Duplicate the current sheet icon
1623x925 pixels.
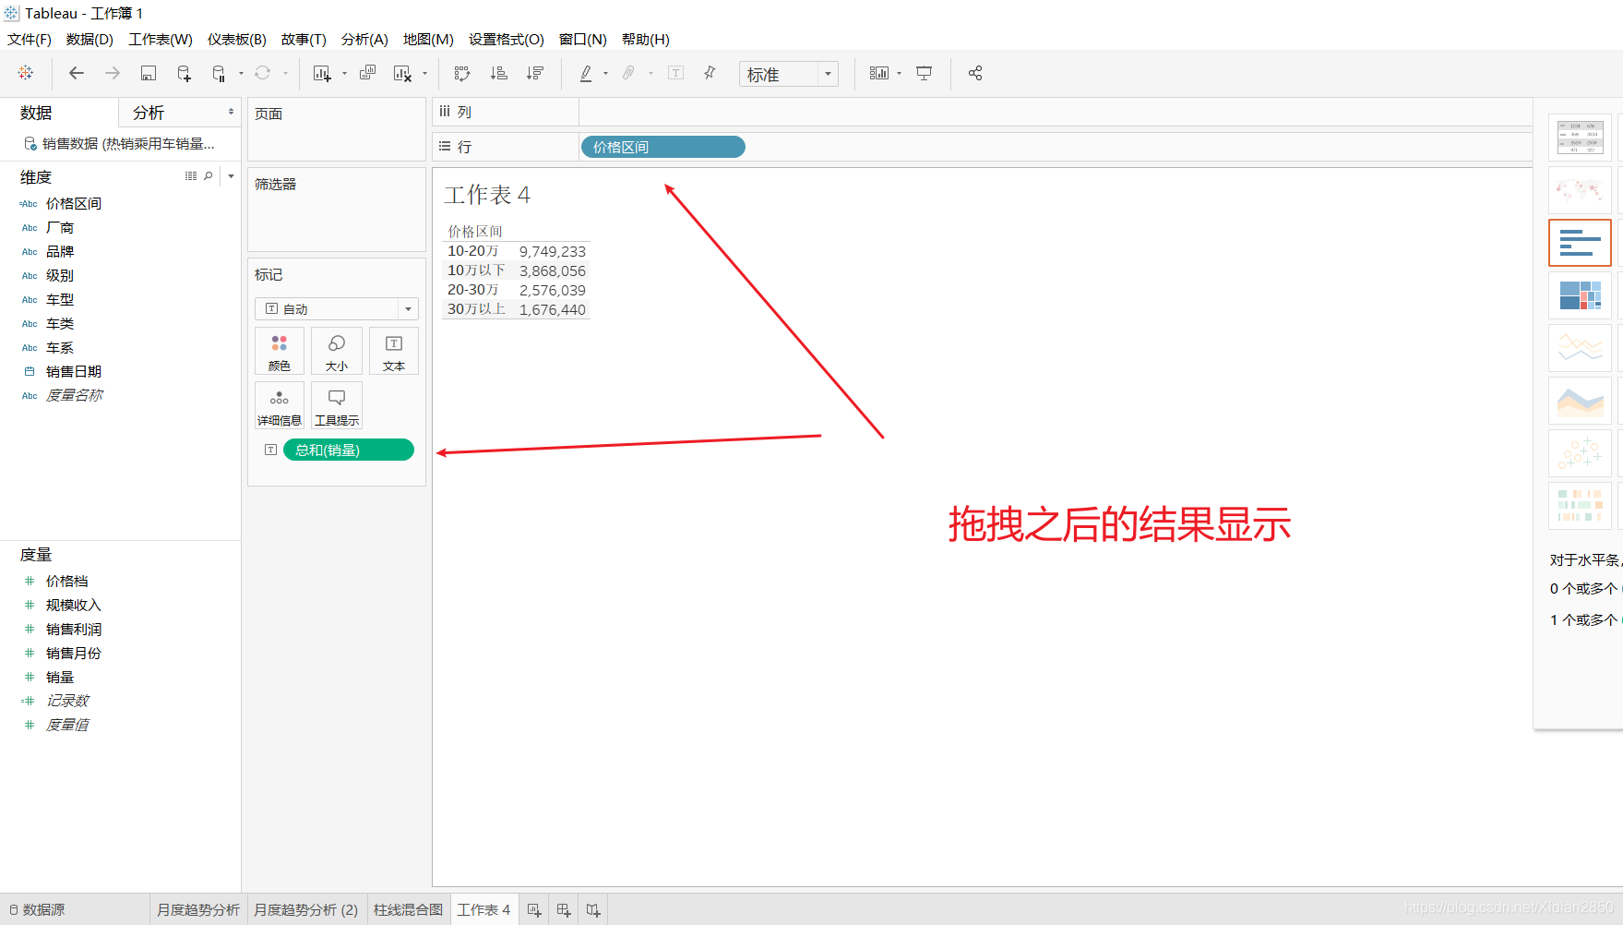tap(367, 73)
